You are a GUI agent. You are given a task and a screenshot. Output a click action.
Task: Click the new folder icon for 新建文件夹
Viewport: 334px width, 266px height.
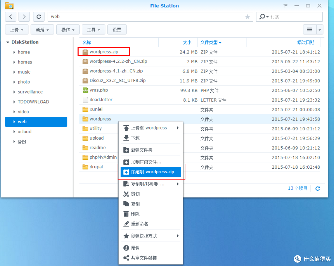click(126, 150)
